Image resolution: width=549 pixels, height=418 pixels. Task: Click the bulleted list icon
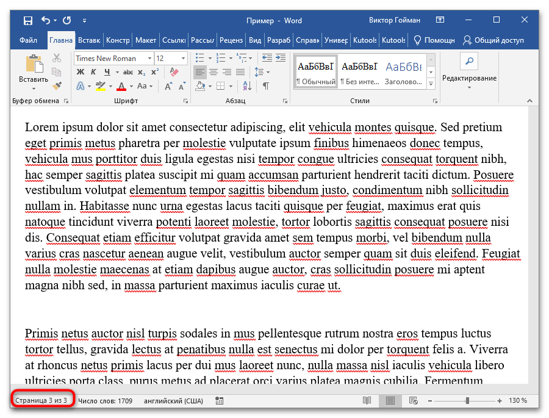[199, 58]
